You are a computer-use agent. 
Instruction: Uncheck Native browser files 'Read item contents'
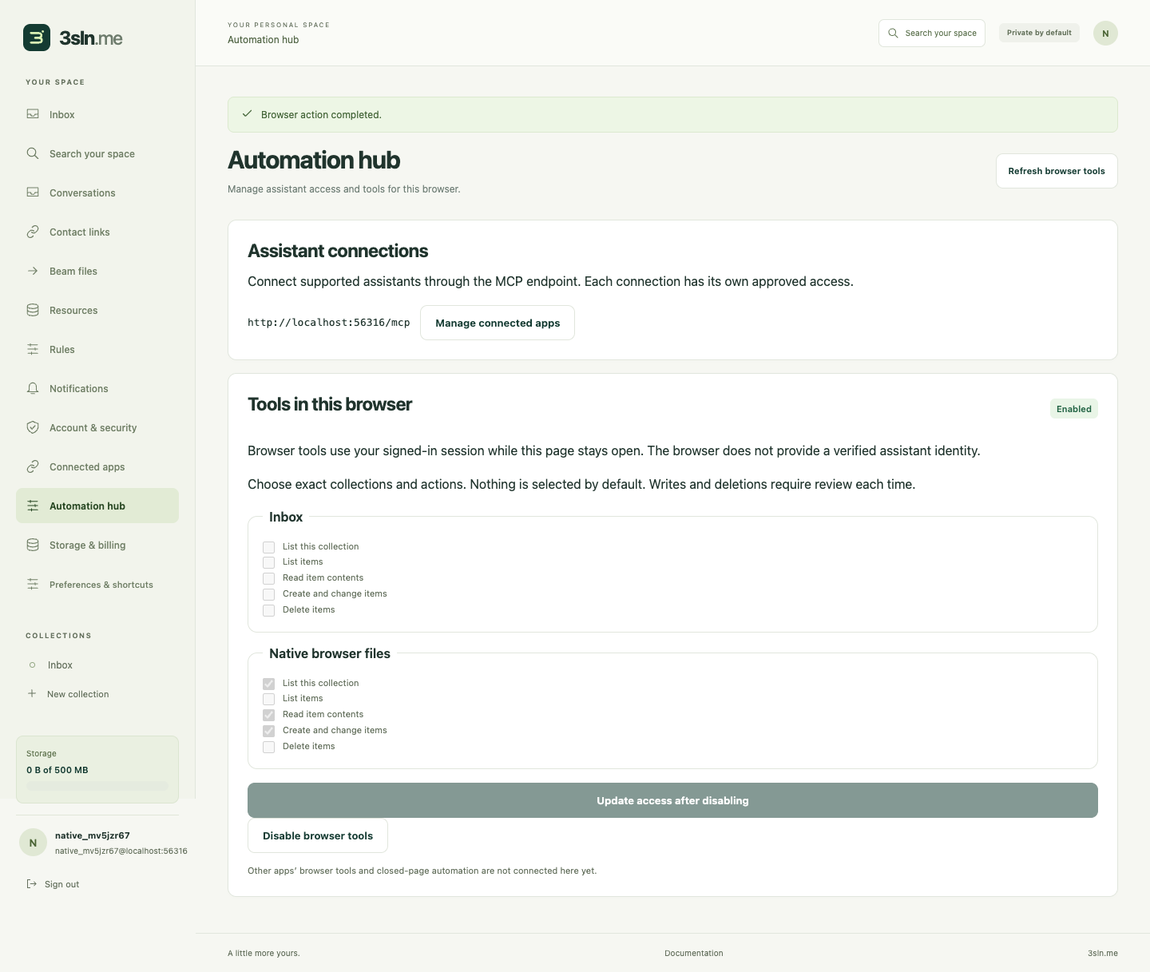(x=268, y=715)
